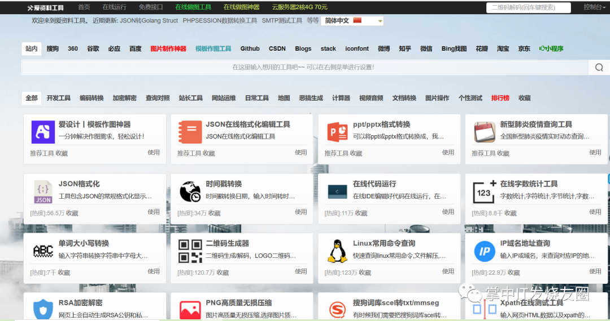Select the 淘宝 search tab
This screenshot has width=610, height=321.
[x=503, y=48]
